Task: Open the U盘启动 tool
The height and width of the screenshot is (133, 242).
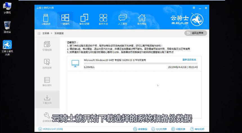Action: [46, 19]
